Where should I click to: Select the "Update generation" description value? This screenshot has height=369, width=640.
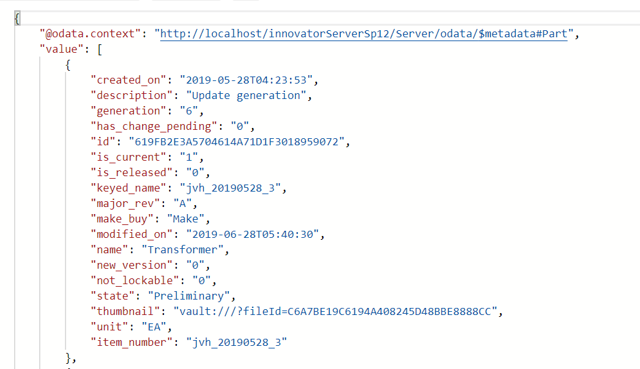[246, 95]
